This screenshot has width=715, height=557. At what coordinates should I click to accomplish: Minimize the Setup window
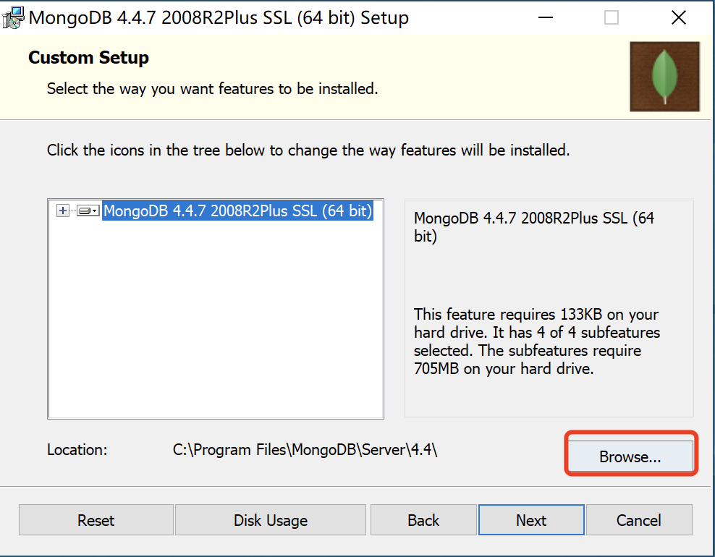point(546,18)
